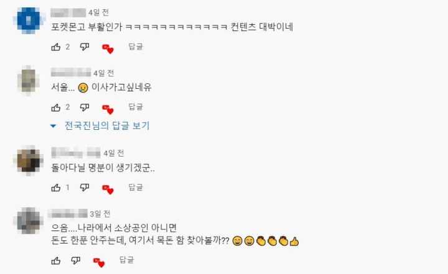Like the 돌아다닐 명분이 생기겠군 comment
Image resolution: width=448 pixels, height=274 pixels.
coord(56,188)
